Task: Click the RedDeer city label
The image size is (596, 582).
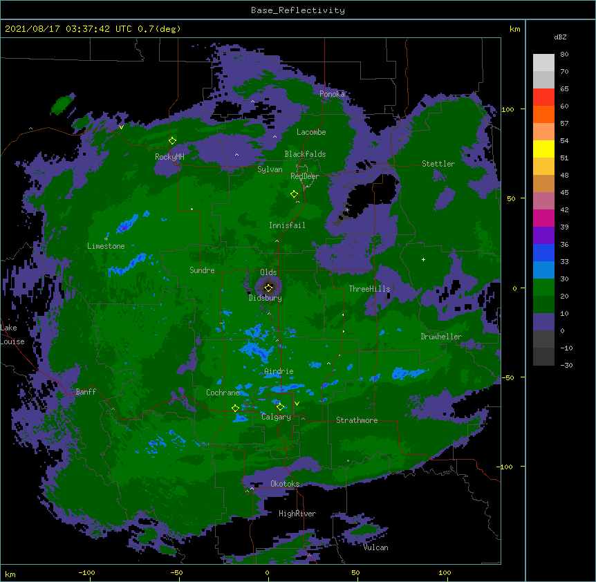Action: coord(305,176)
